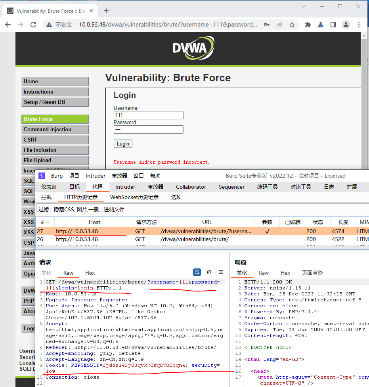Open the Chrome extensions puzzle icon
369x387 pixels.
tap(308, 25)
